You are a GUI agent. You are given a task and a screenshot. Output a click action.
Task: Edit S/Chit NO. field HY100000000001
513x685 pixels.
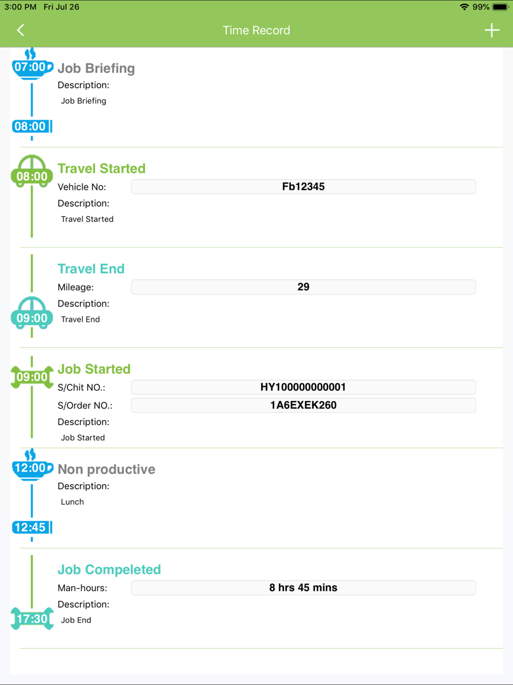pos(303,387)
